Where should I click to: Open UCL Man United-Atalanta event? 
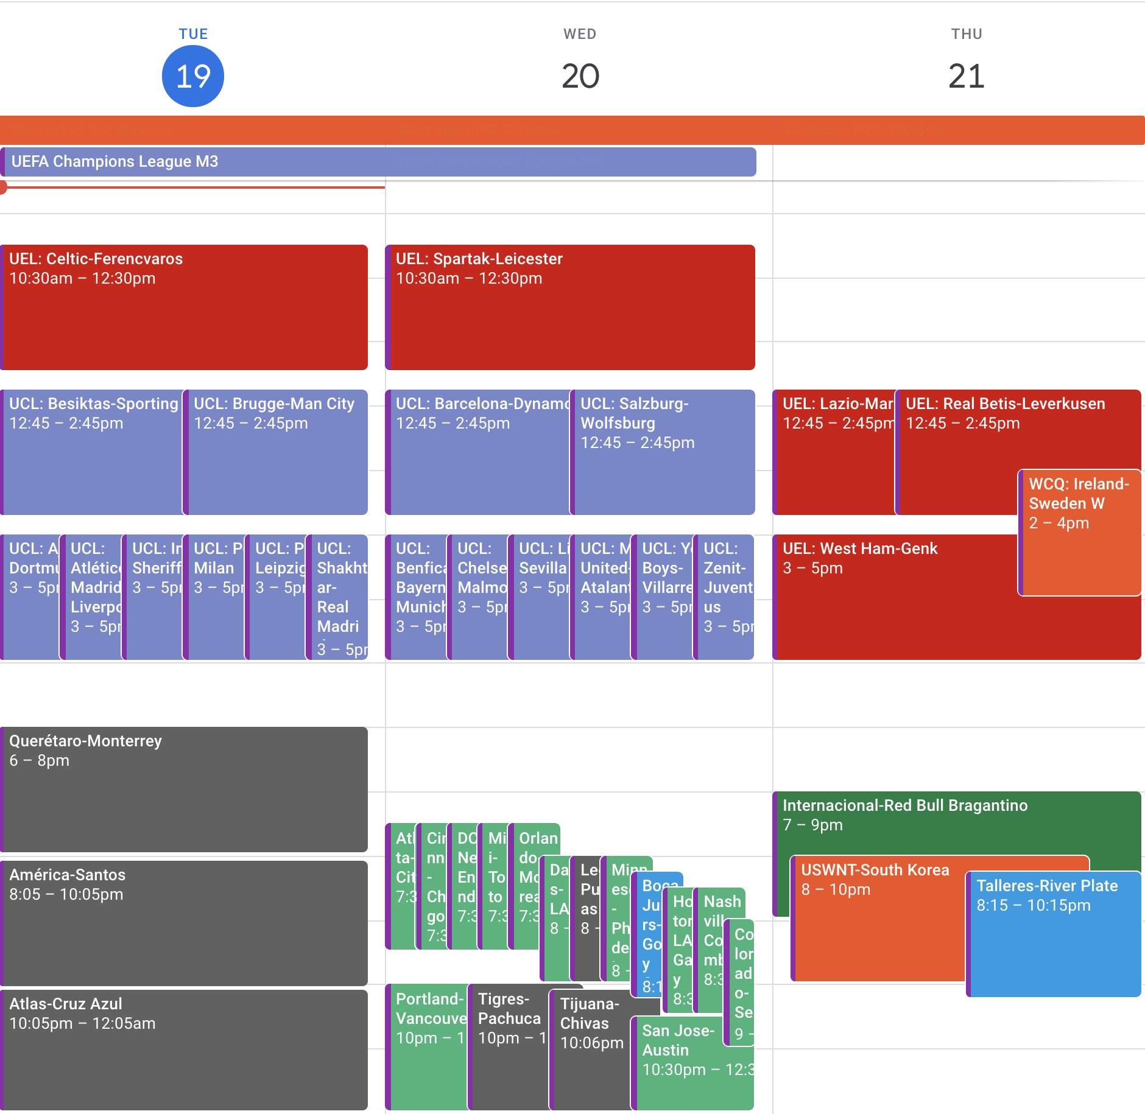coord(601,597)
